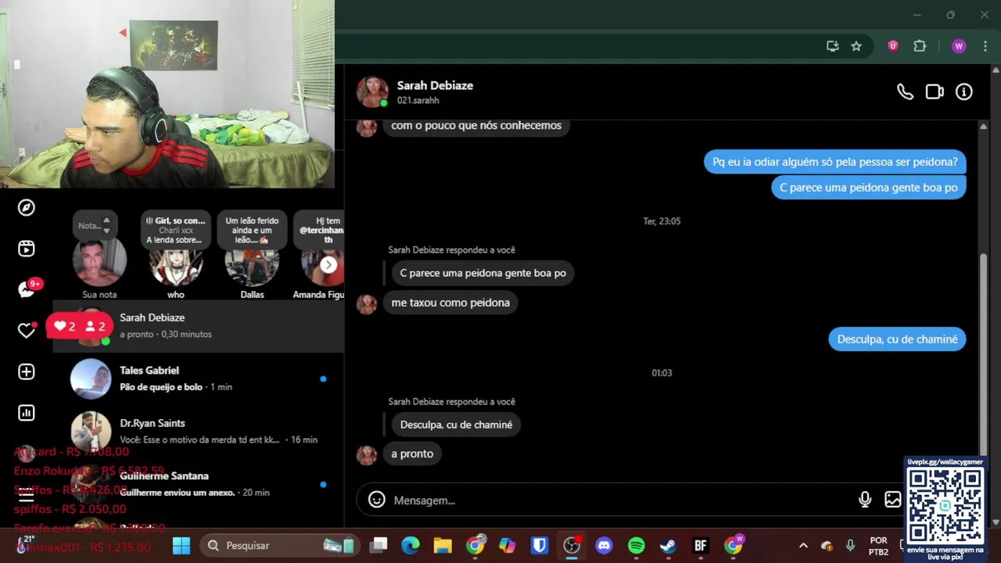
Task: Open the emoji picker in message box
Action: tap(377, 500)
